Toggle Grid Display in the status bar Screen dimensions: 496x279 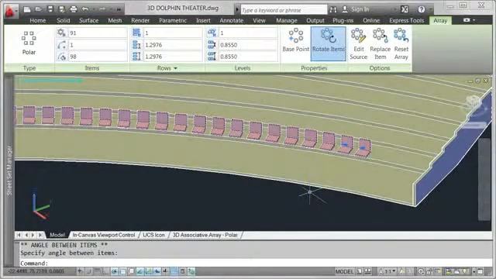[97, 271]
